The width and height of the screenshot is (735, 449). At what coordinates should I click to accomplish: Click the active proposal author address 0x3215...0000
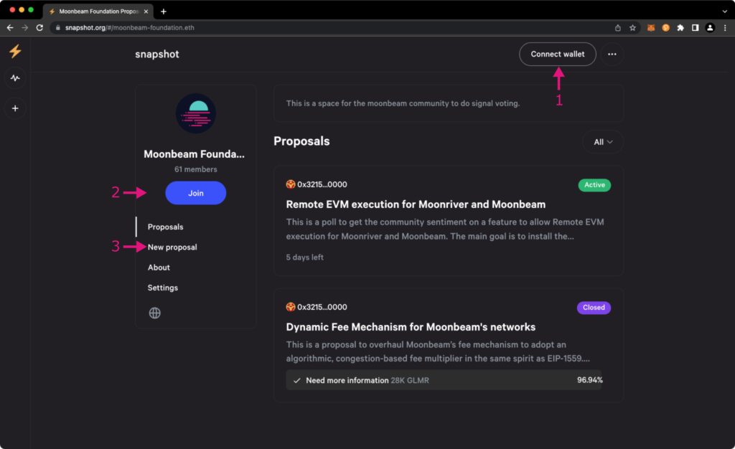[x=322, y=184]
